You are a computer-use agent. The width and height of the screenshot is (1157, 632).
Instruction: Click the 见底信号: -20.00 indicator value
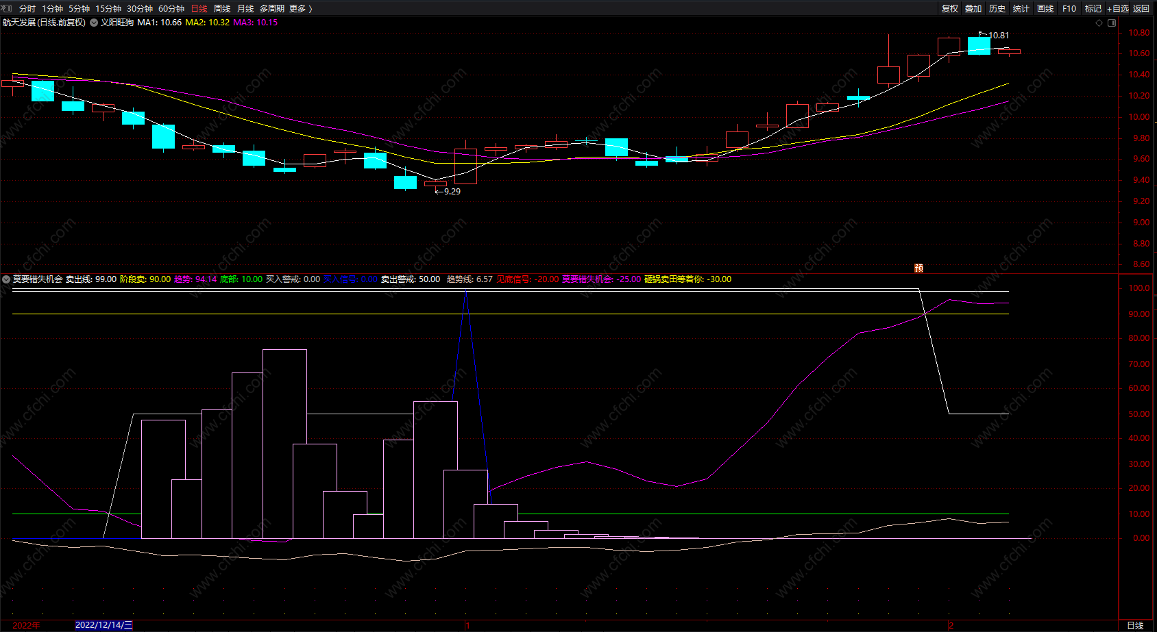click(528, 279)
